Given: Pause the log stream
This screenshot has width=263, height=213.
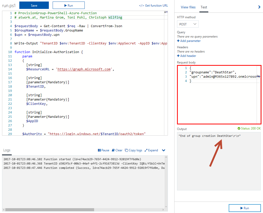Looking at the screenshot, I should [104, 150].
